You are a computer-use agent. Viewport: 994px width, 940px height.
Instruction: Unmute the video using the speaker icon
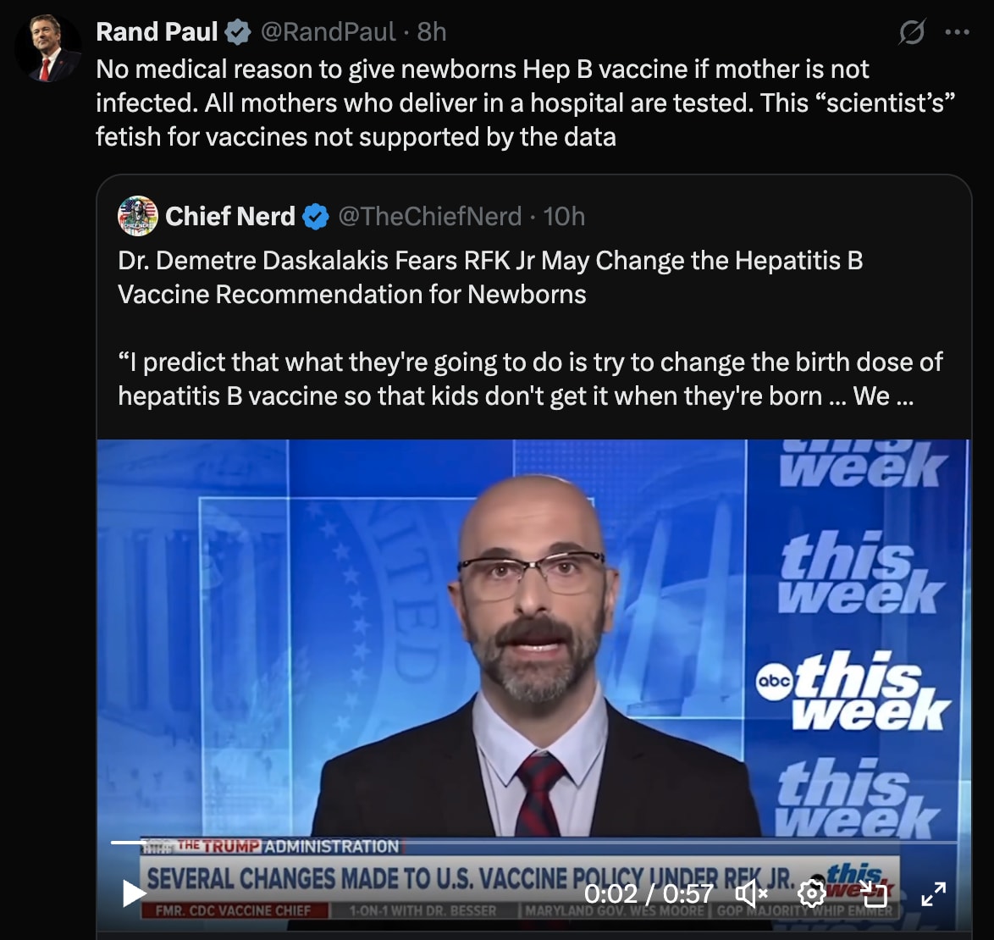(x=752, y=893)
